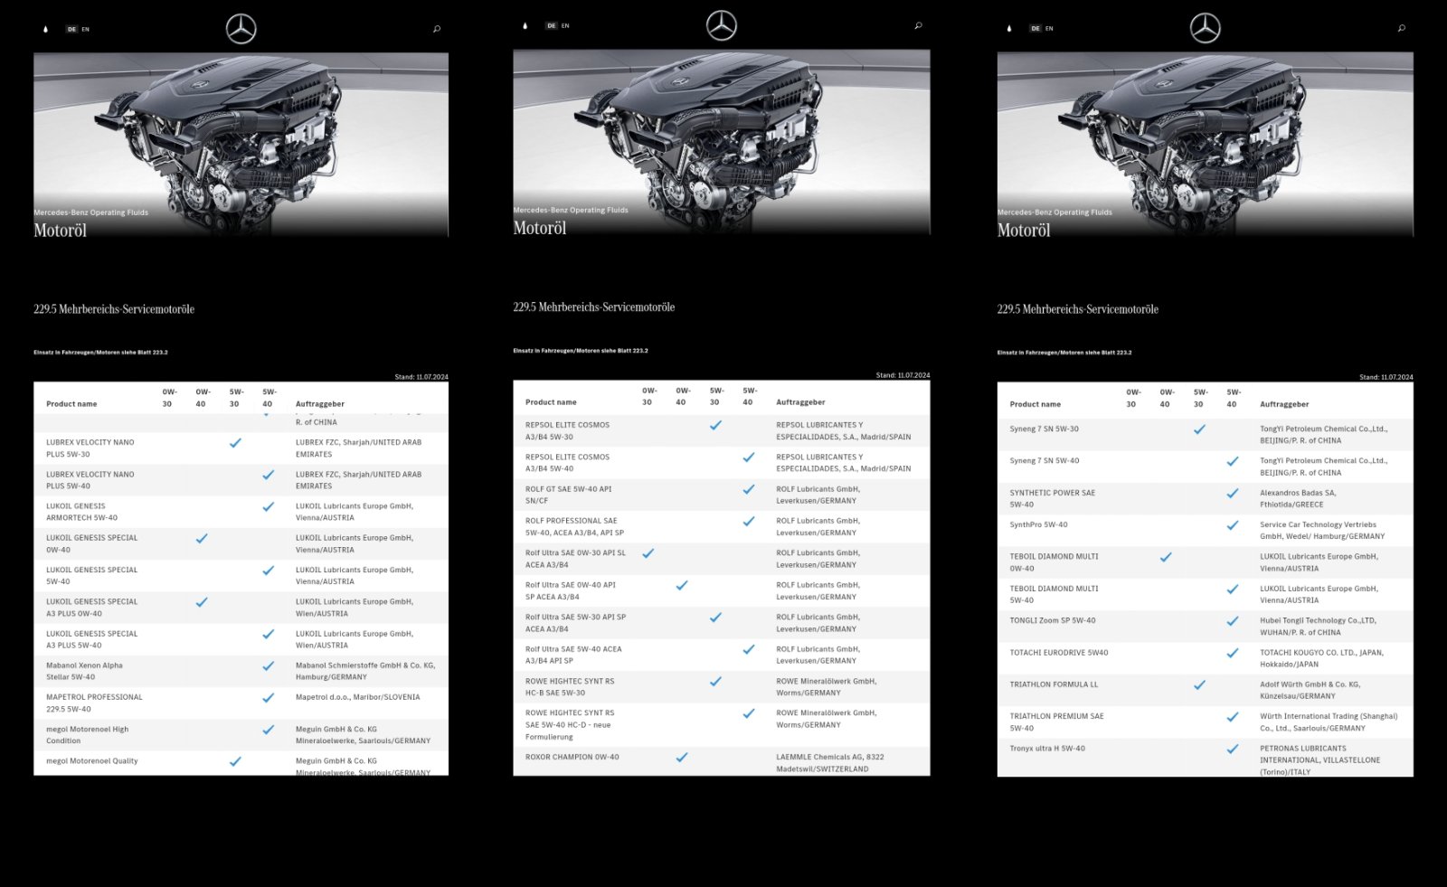Switch middle page language to EN
Image resolution: width=1447 pixels, height=887 pixels.
565,25
